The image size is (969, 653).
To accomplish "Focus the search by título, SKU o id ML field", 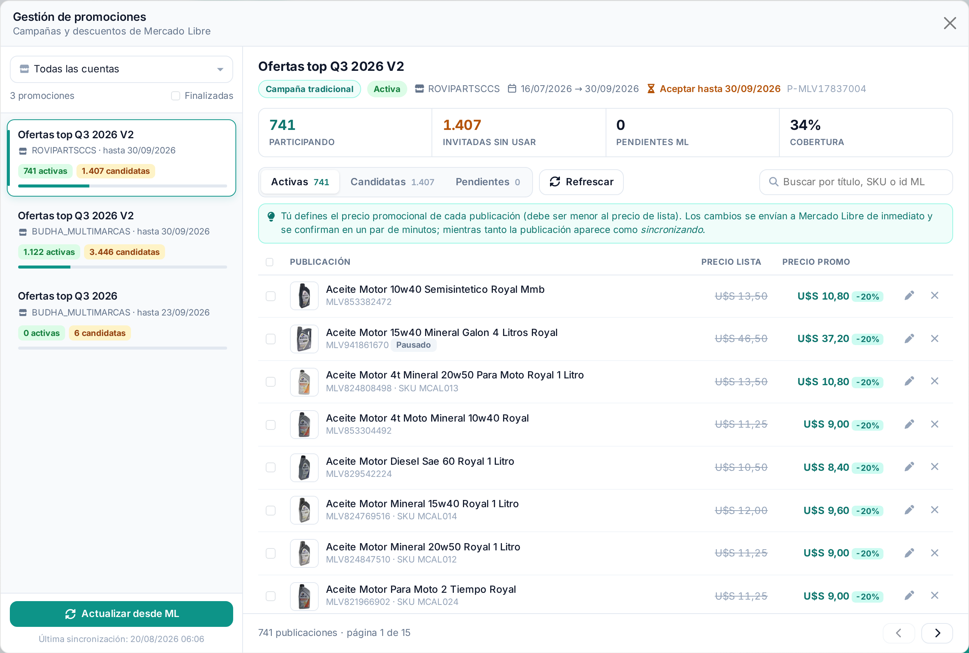I will [856, 182].
